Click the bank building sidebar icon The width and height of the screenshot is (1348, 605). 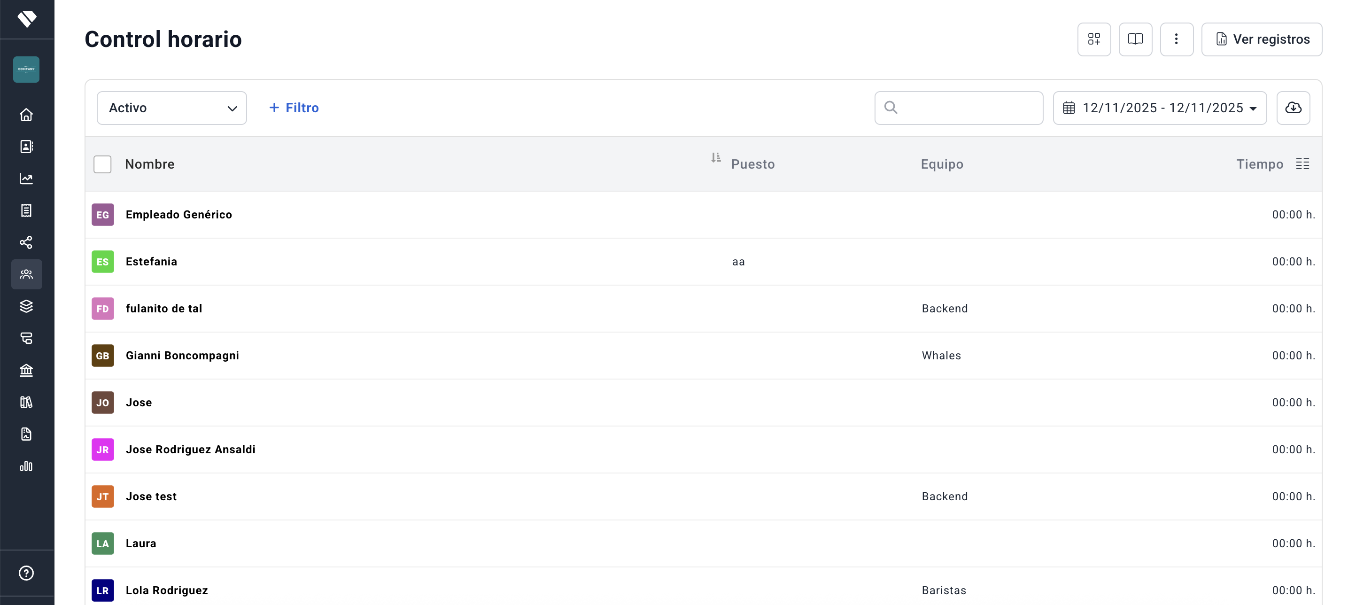click(26, 370)
